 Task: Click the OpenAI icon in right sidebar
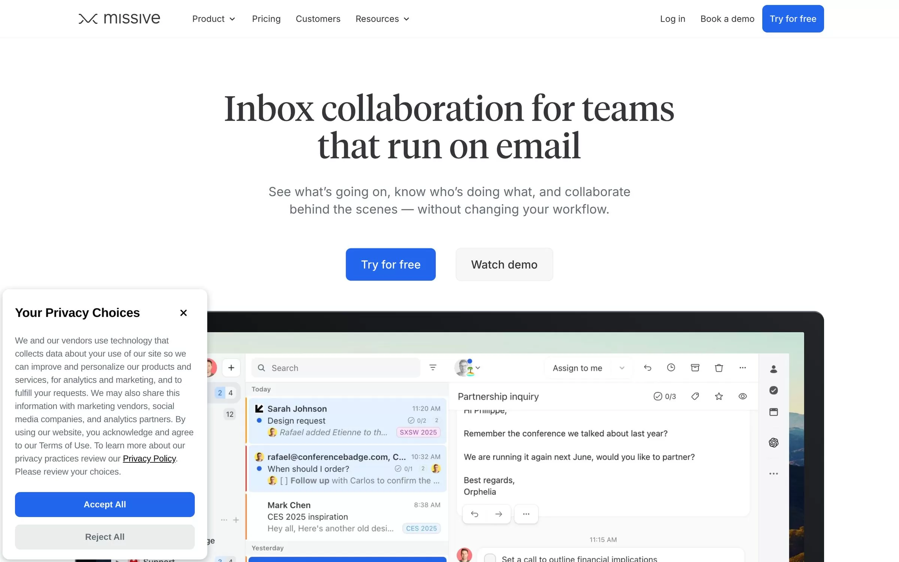click(x=774, y=442)
